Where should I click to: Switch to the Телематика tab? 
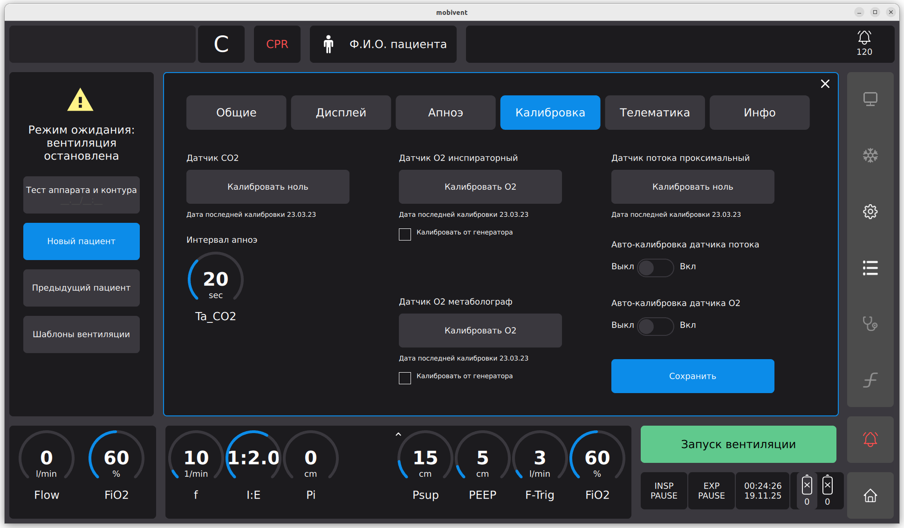point(654,113)
